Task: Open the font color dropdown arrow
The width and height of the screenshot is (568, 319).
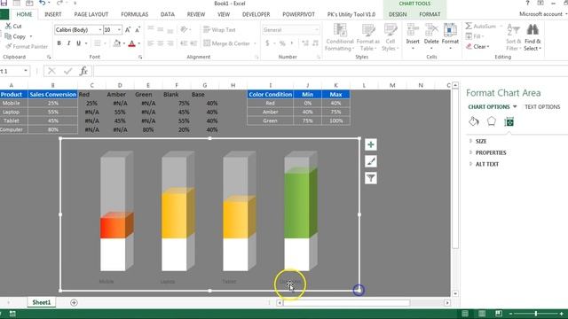Action: [x=139, y=43]
